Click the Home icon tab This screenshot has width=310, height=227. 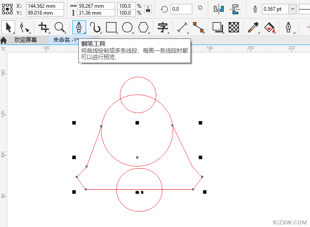(x=3, y=40)
